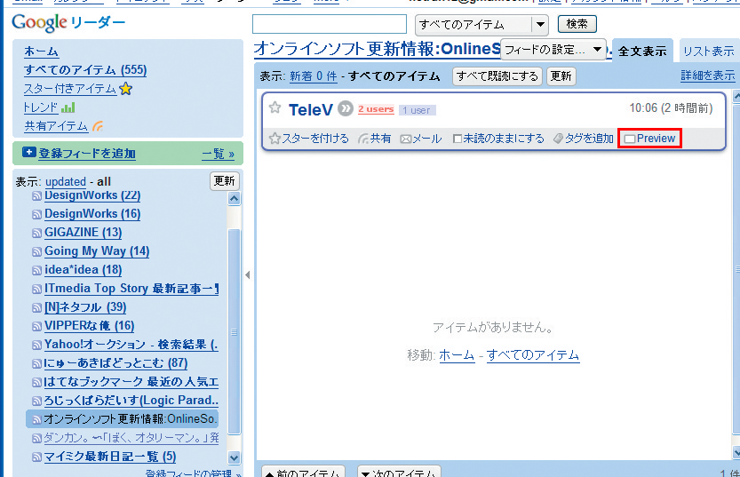Click the 前のアイテム button
740x477 pixels.
click(304, 472)
